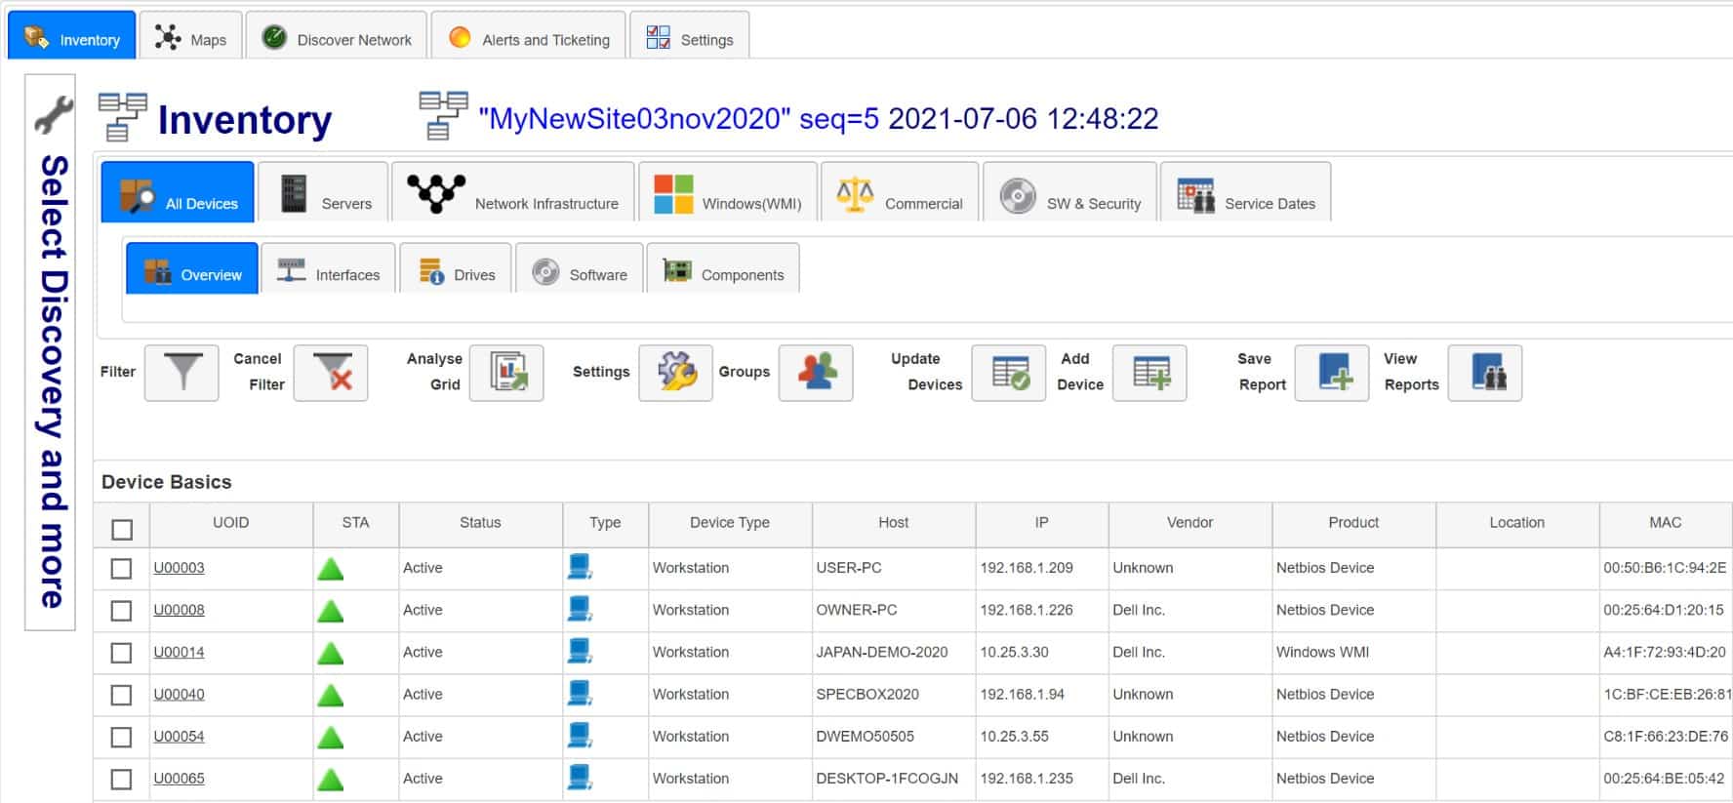Check the box for device U00065

[121, 780]
